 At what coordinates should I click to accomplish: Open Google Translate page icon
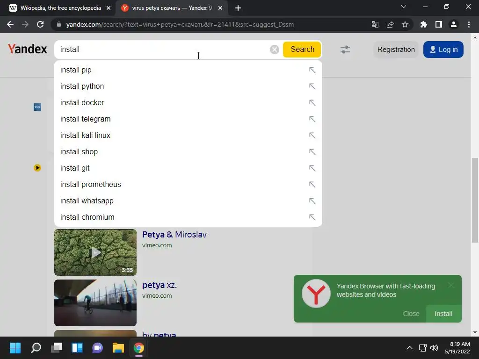coord(375,24)
